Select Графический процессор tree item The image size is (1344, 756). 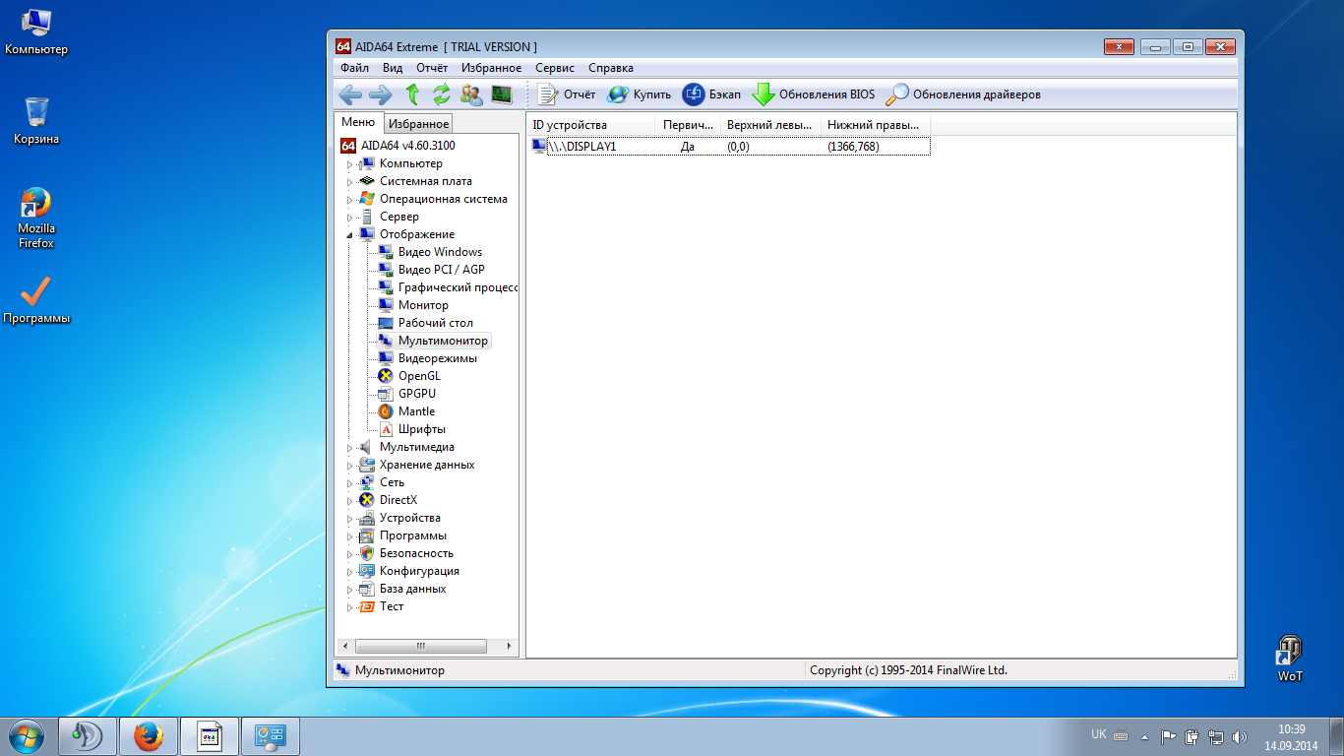458,287
